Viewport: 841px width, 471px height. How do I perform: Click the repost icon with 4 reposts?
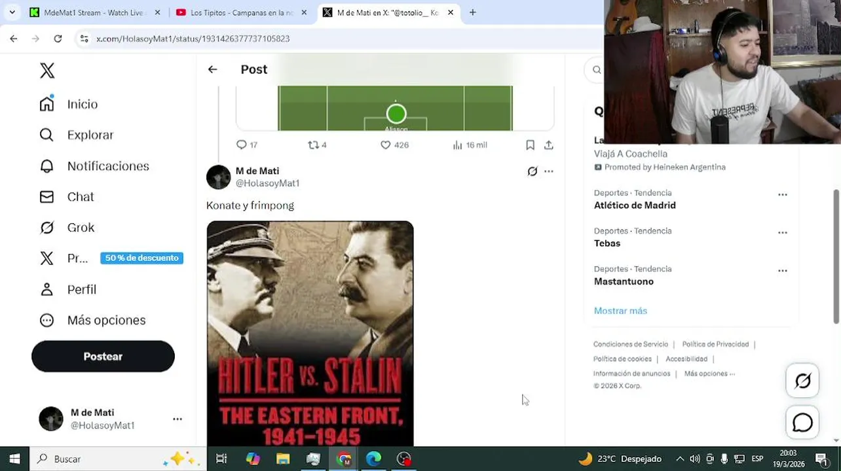click(314, 145)
